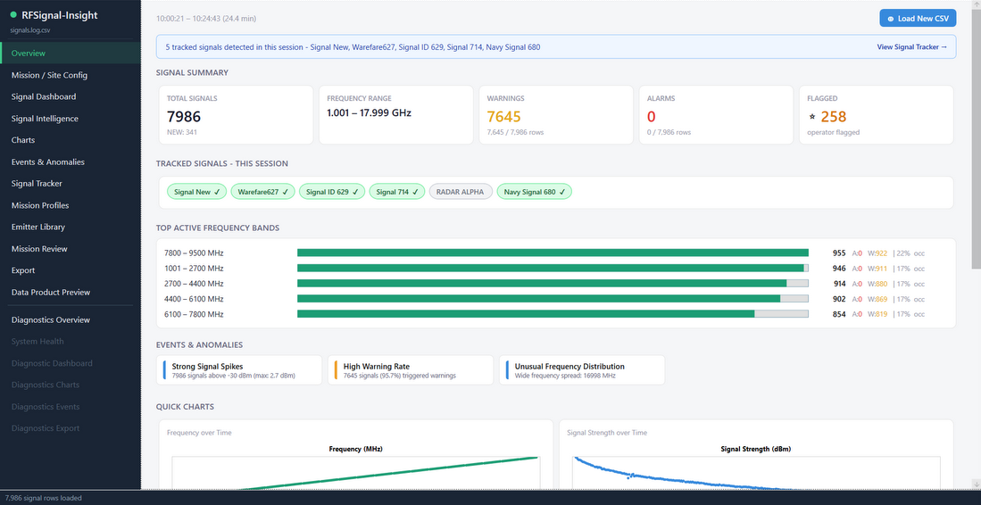Click the session time range text
The width and height of the screenshot is (981, 505).
(x=206, y=18)
